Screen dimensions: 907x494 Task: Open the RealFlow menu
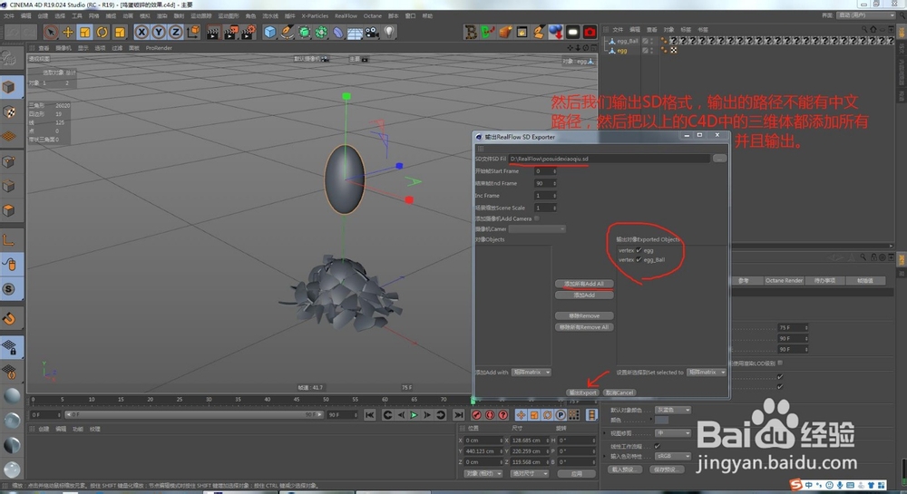[346, 15]
